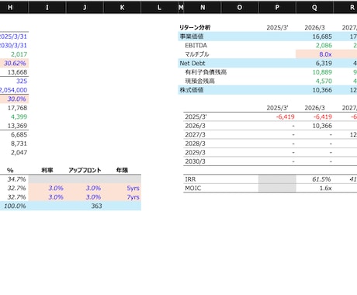This screenshot has height=295, width=357.
Task: Select column I header
Action: 47,8
